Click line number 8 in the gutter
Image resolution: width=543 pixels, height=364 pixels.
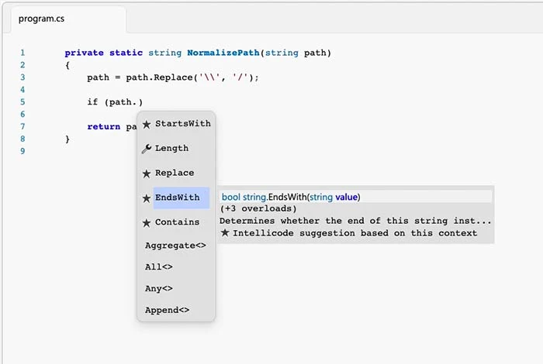pyautogui.click(x=22, y=139)
